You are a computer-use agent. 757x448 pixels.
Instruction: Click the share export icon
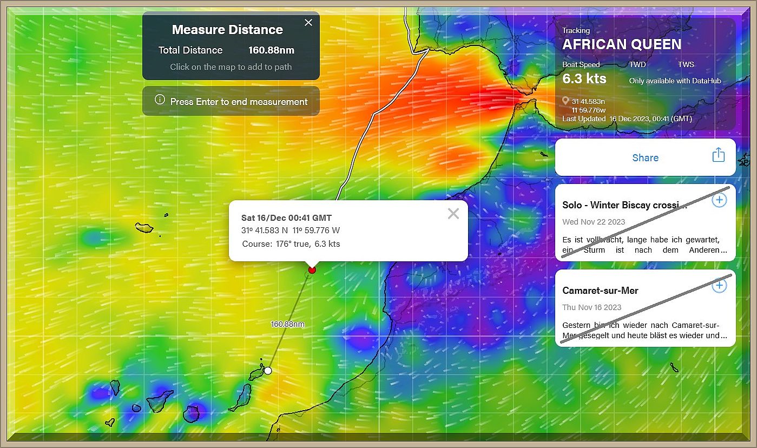718,155
